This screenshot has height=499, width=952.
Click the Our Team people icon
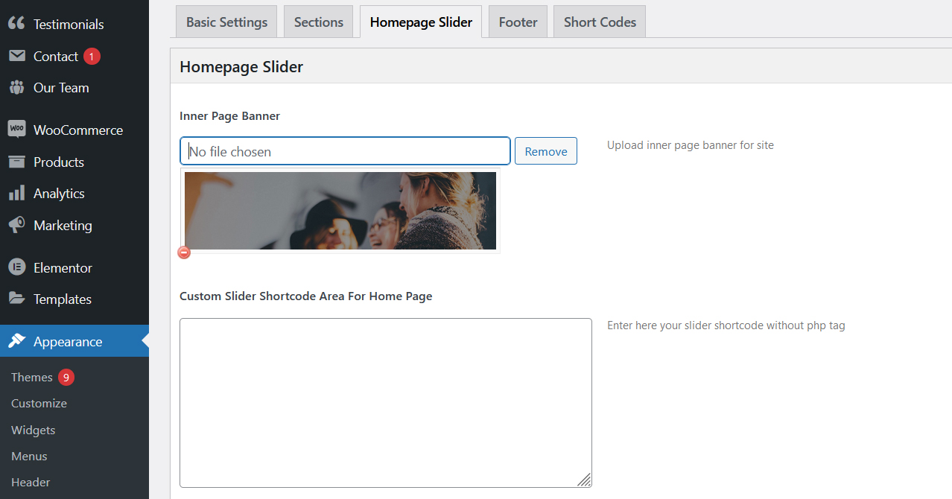[x=16, y=87]
